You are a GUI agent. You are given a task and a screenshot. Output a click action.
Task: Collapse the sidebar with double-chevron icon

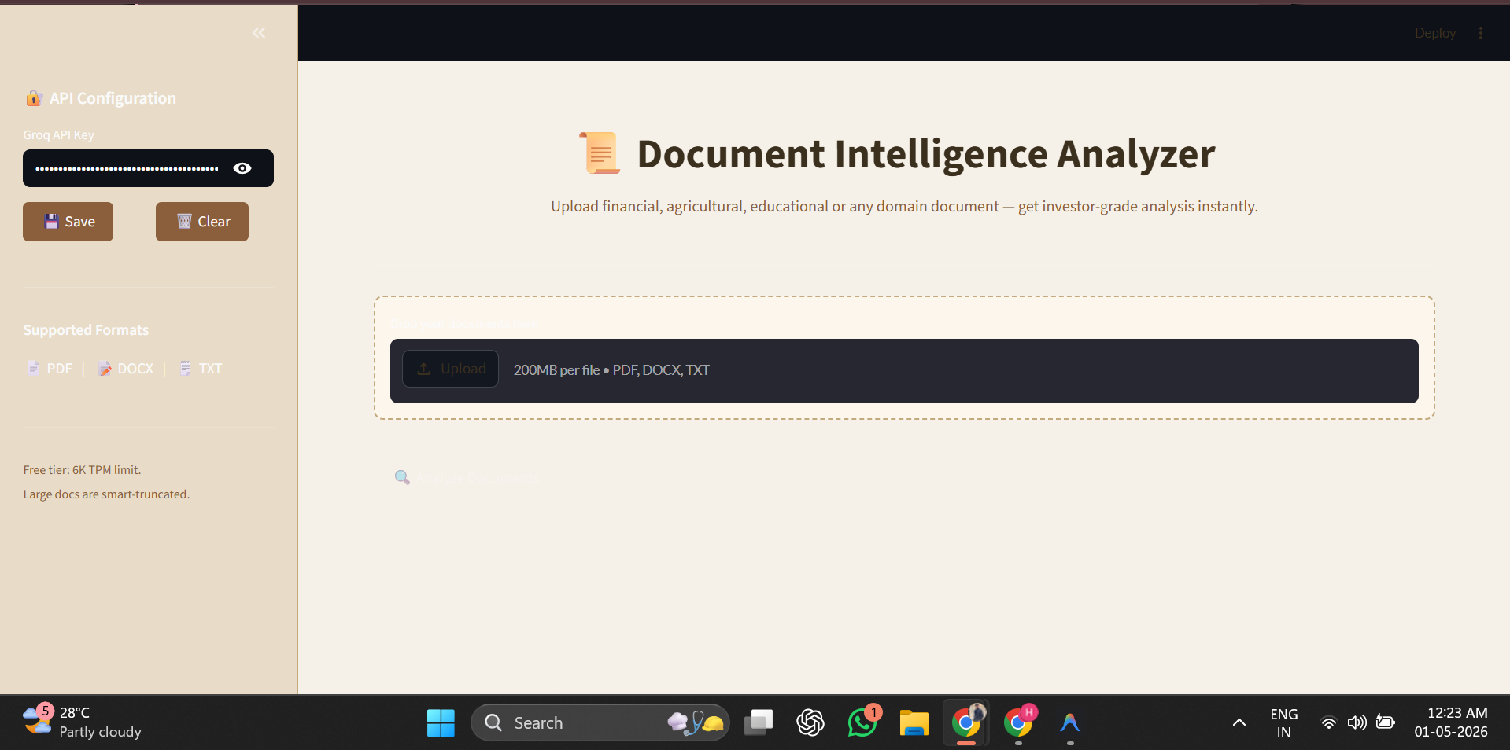[259, 33]
